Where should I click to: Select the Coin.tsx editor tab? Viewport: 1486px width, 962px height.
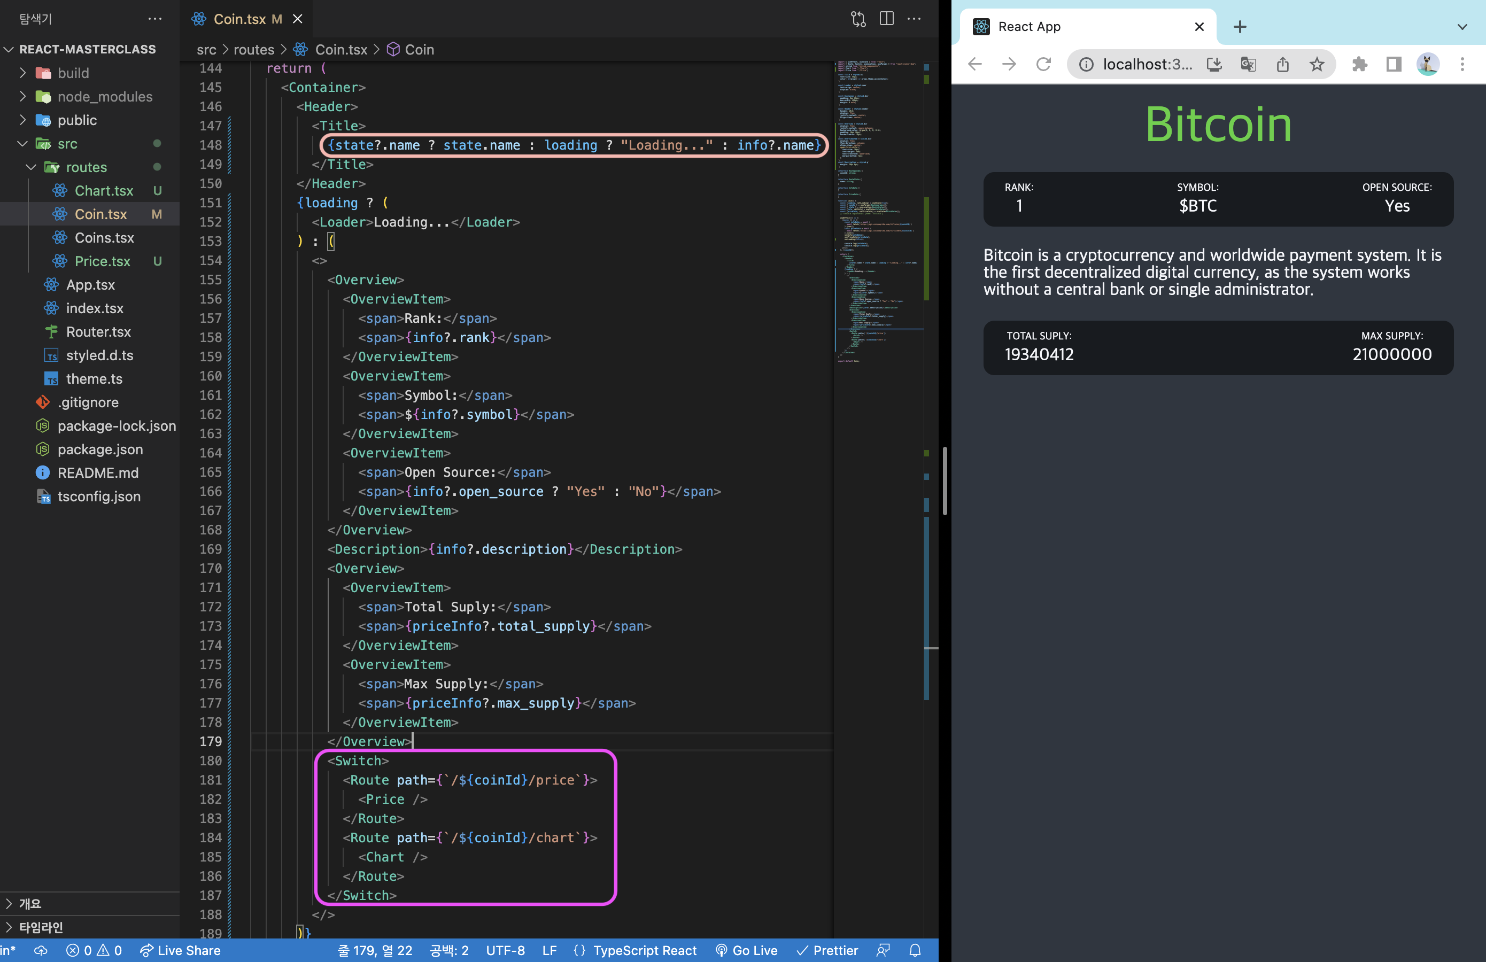(239, 19)
